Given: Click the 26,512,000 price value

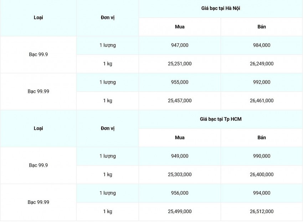Looking at the screenshot, I should click(262, 212).
